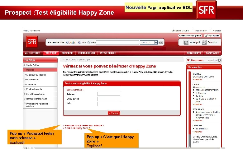Open the Contacts icon in the header

click(204, 42)
